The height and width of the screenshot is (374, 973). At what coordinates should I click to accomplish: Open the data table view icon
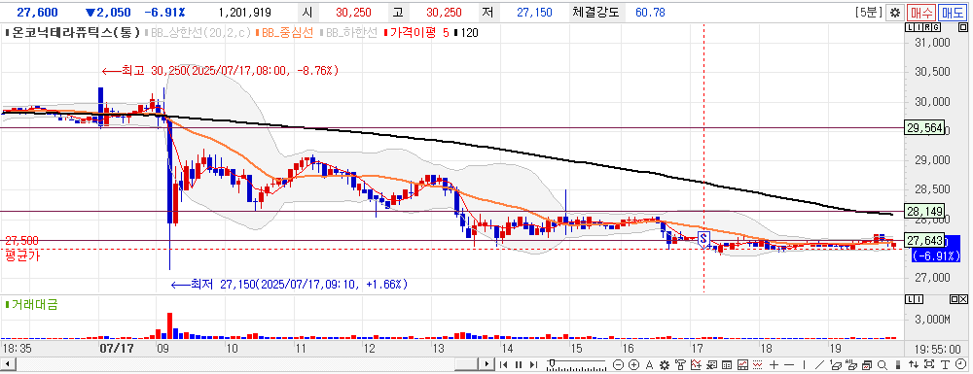(727, 364)
